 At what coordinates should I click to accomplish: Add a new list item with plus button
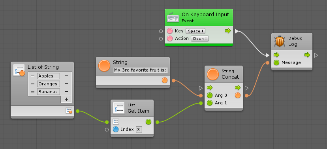[66, 99]
